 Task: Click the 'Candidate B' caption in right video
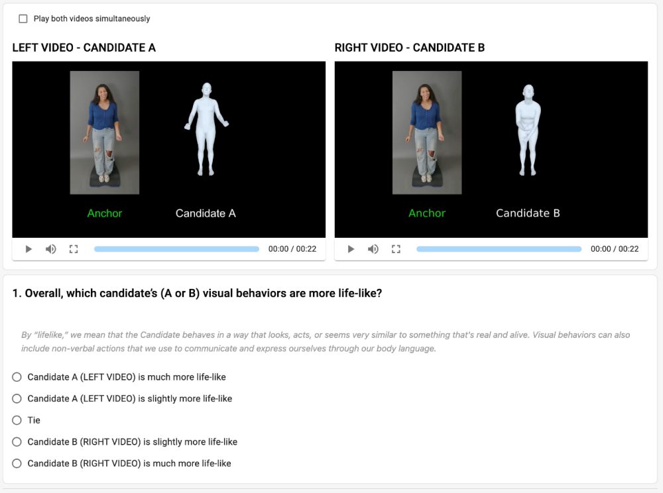click(x=528, y=213)
